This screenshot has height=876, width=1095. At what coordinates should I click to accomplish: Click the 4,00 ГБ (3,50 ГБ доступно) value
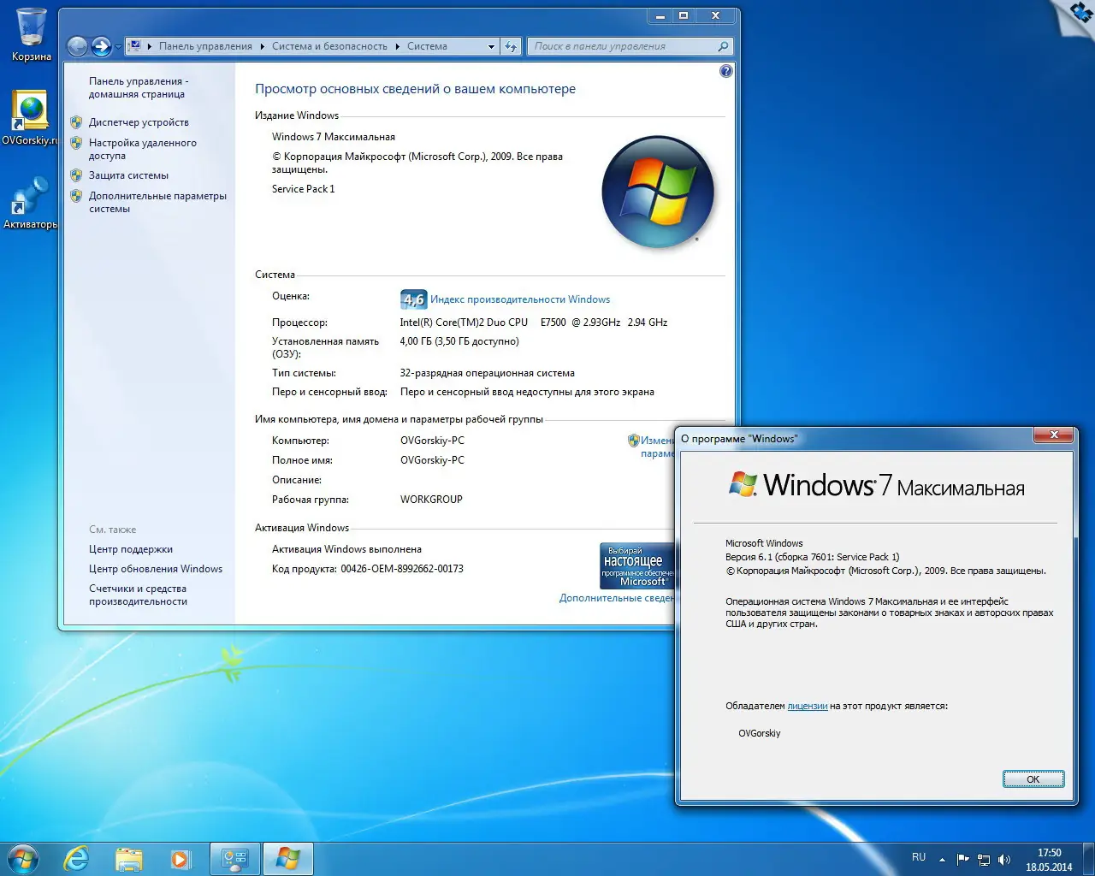click(x=459, y=341)
